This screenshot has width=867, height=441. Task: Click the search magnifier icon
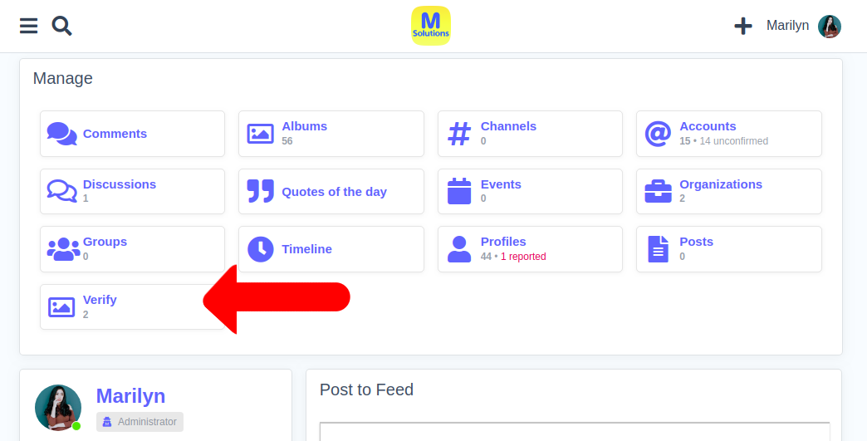[x=61, y=27]
